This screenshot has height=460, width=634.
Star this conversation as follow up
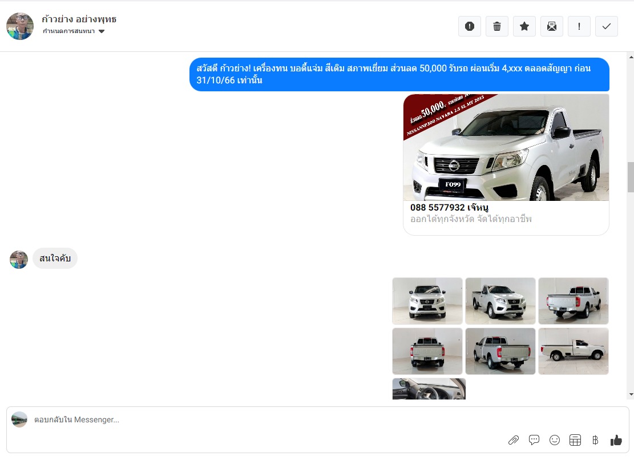(x=524, y=26)
